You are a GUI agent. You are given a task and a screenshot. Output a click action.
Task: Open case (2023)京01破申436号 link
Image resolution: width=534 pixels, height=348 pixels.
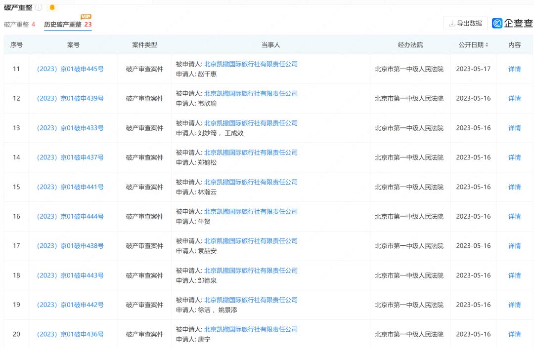(70, 334)
